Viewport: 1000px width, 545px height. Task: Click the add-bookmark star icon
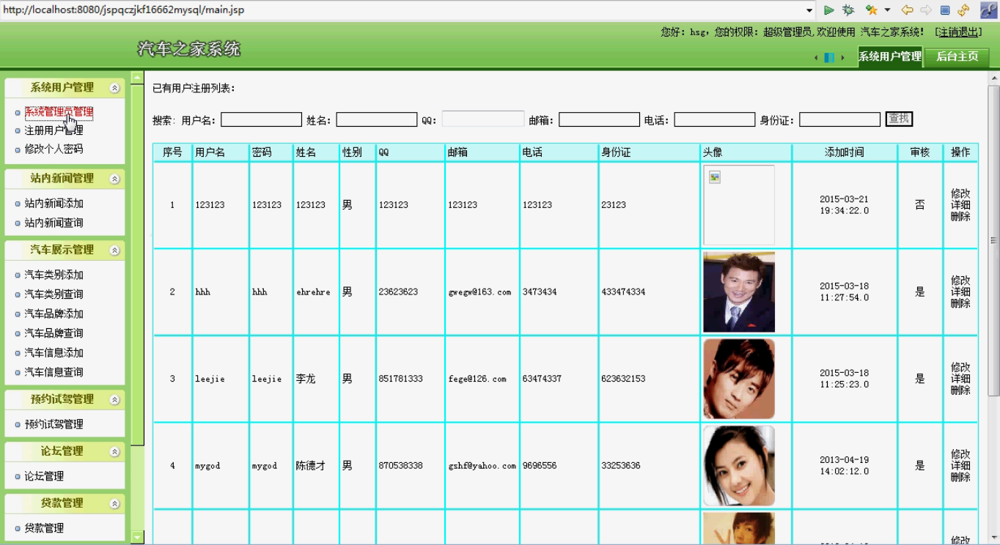coord(871,10)
